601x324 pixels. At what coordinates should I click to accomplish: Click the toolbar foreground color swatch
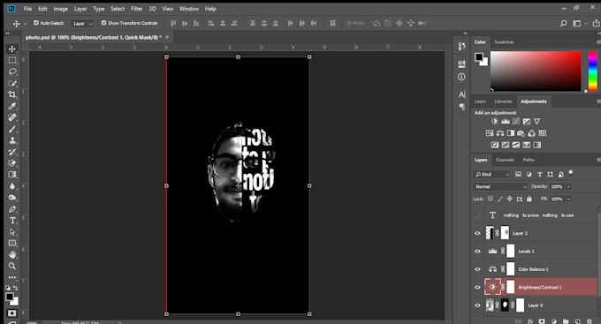coord(10,297)
